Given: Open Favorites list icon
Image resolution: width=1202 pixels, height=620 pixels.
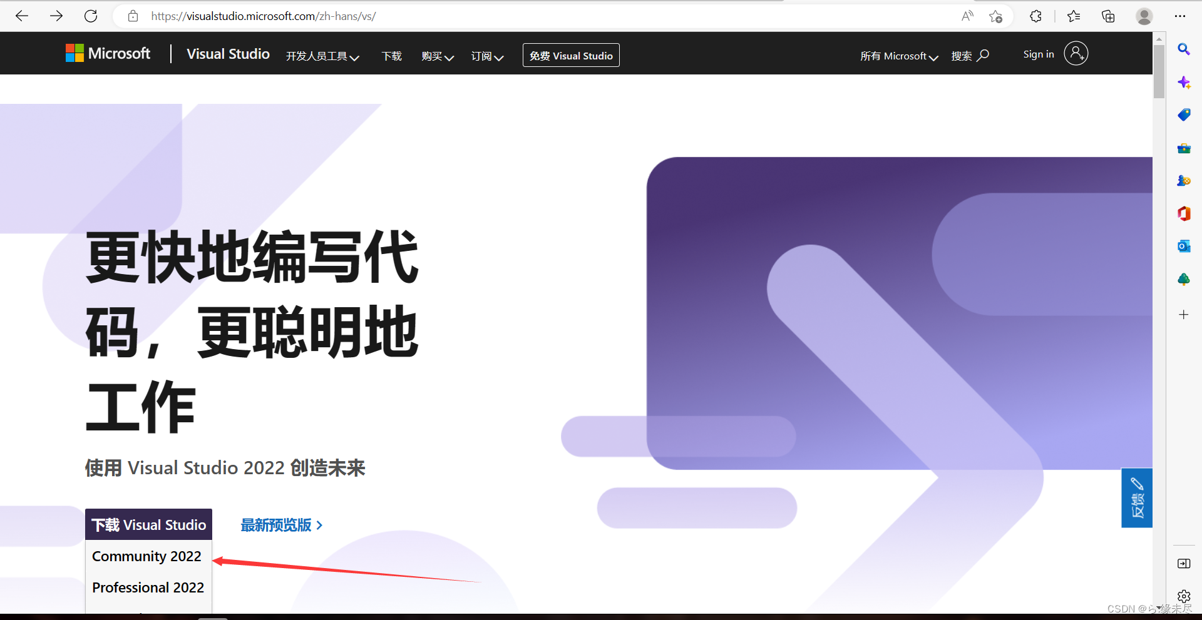Looking at the screenshot, I should [x=1074, y=16].
